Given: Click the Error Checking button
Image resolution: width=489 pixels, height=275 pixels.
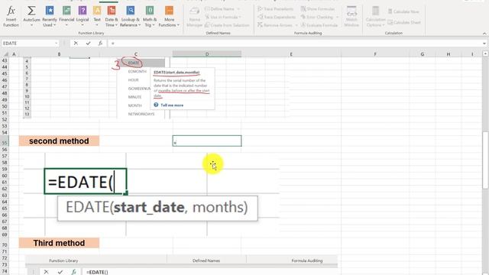Looking at the screenshot, I should pos(317,17).
